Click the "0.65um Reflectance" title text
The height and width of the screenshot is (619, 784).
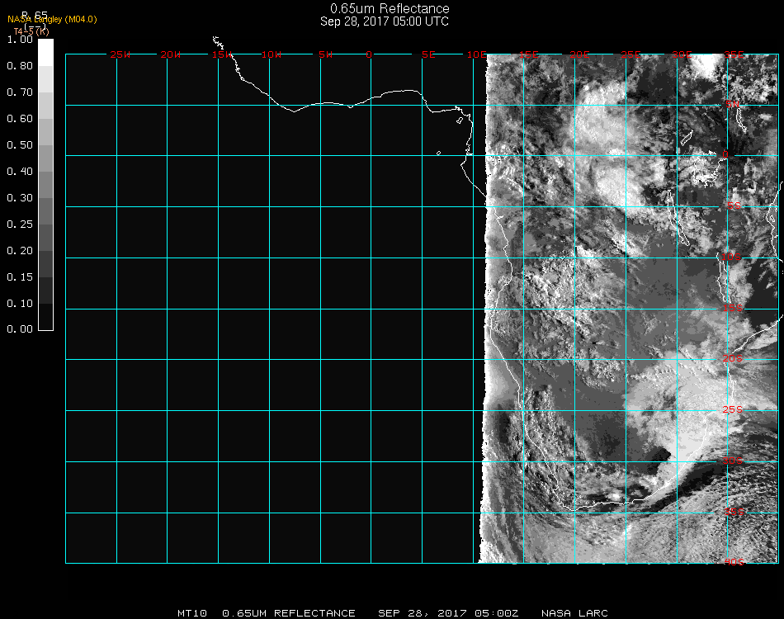390,8
